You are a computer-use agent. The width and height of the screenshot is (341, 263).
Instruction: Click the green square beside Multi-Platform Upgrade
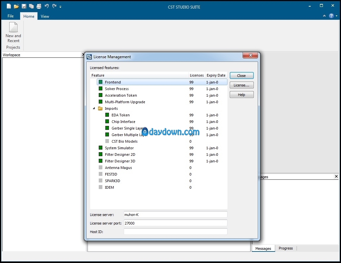pos(100,102)
